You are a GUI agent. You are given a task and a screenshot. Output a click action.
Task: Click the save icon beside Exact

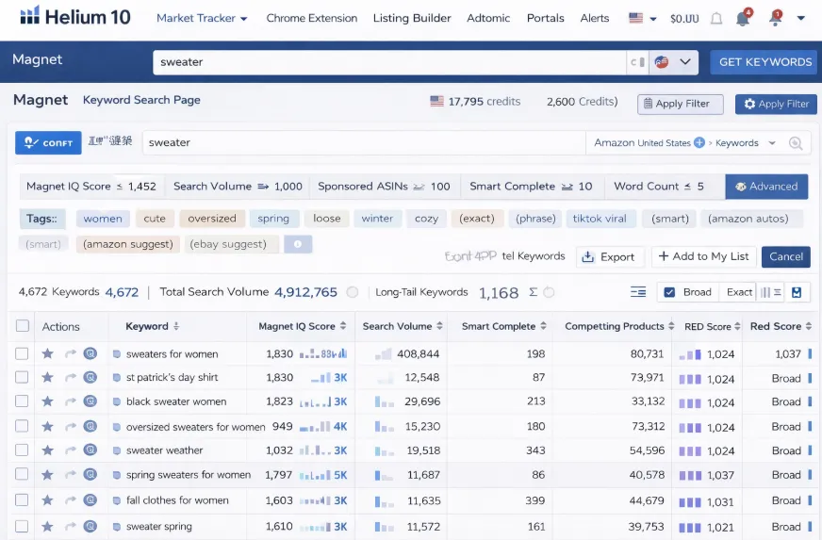[797, 292]
